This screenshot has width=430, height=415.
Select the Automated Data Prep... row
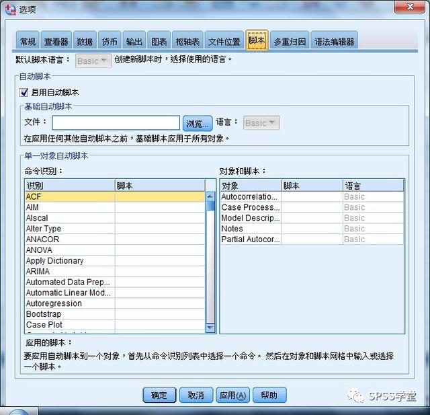tap(115, 282)
